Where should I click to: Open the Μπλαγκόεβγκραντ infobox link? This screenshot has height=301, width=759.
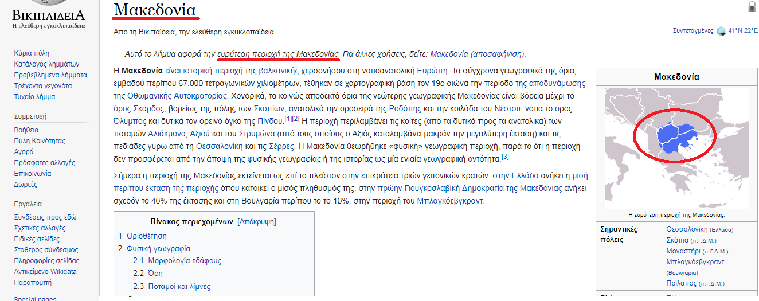tap(695, 262)
